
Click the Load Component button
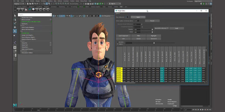point(123,36)
